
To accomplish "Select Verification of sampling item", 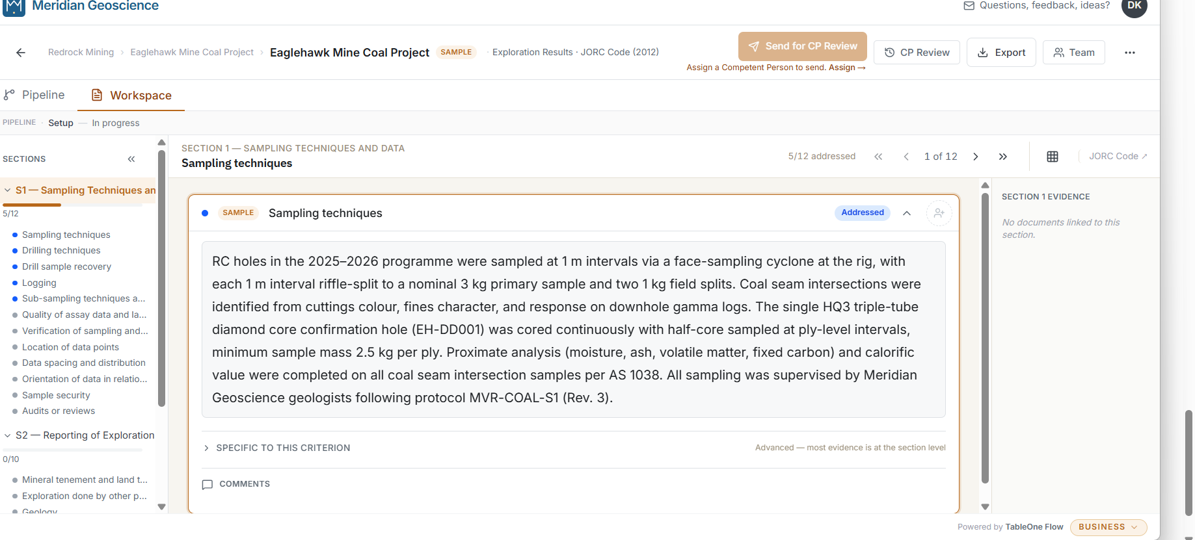I will pyautogui.click(x=85, y=331).
